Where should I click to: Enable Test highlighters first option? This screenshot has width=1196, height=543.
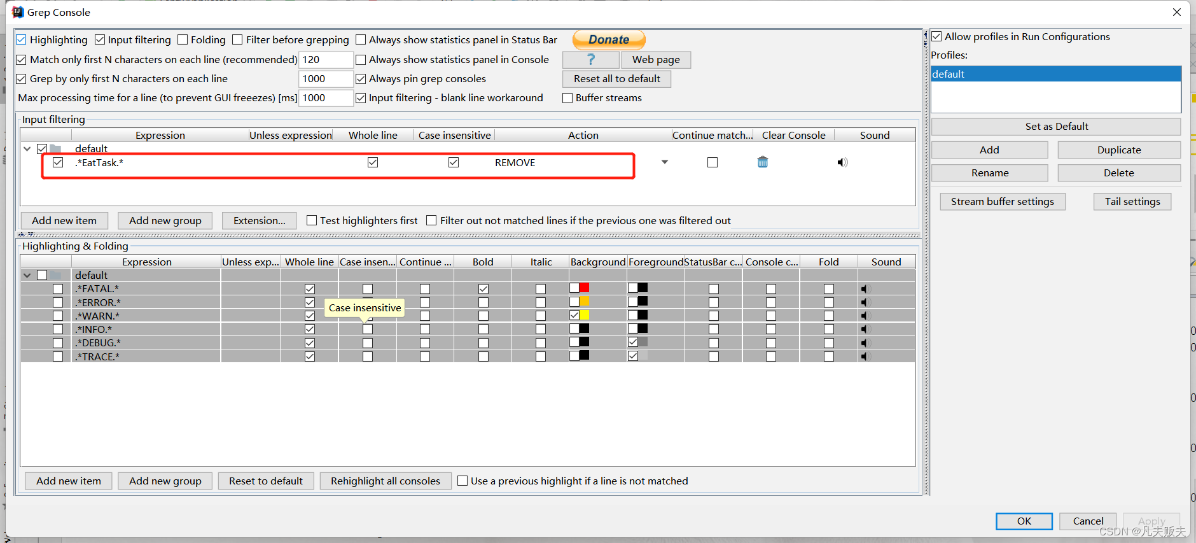pyautogui.click(x=312, y=220)
